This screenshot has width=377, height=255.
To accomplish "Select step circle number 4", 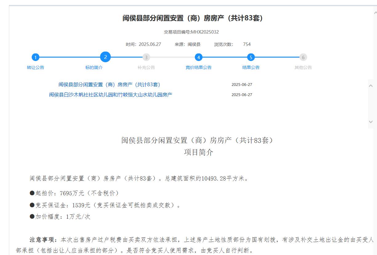I will pyautogui.click(x=199, y=57).
